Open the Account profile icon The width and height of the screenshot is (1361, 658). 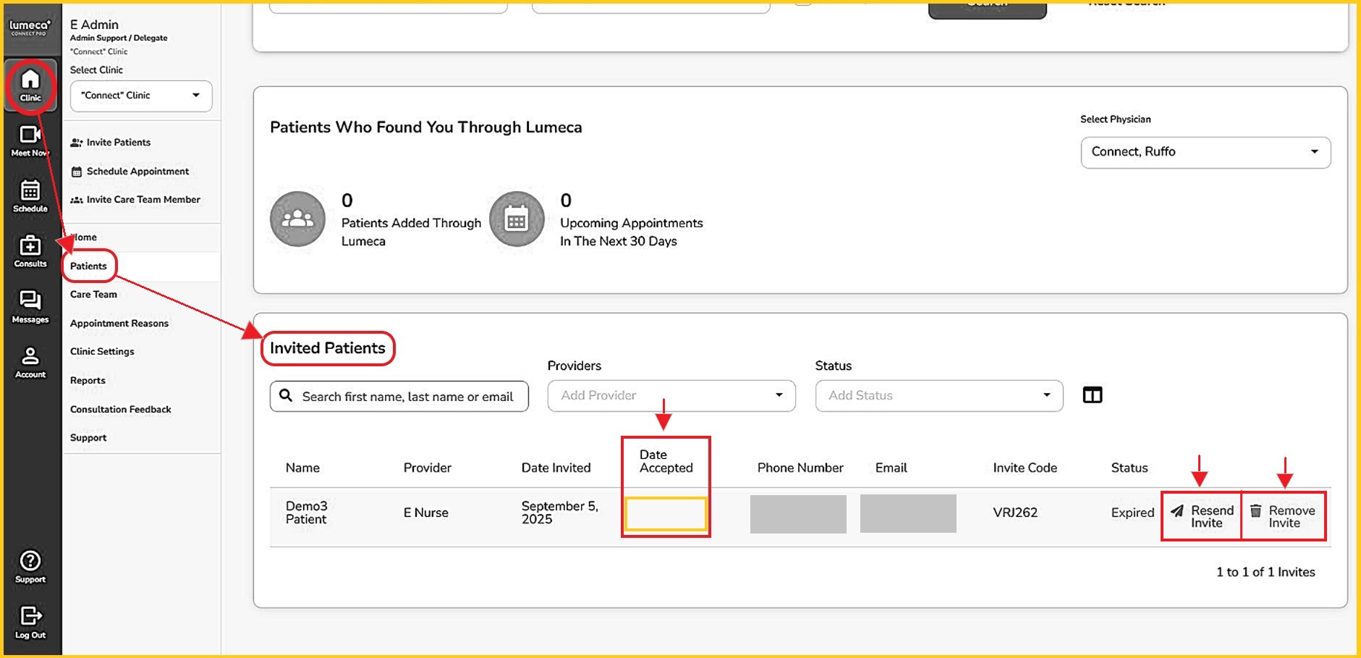(x=30, y=362)
